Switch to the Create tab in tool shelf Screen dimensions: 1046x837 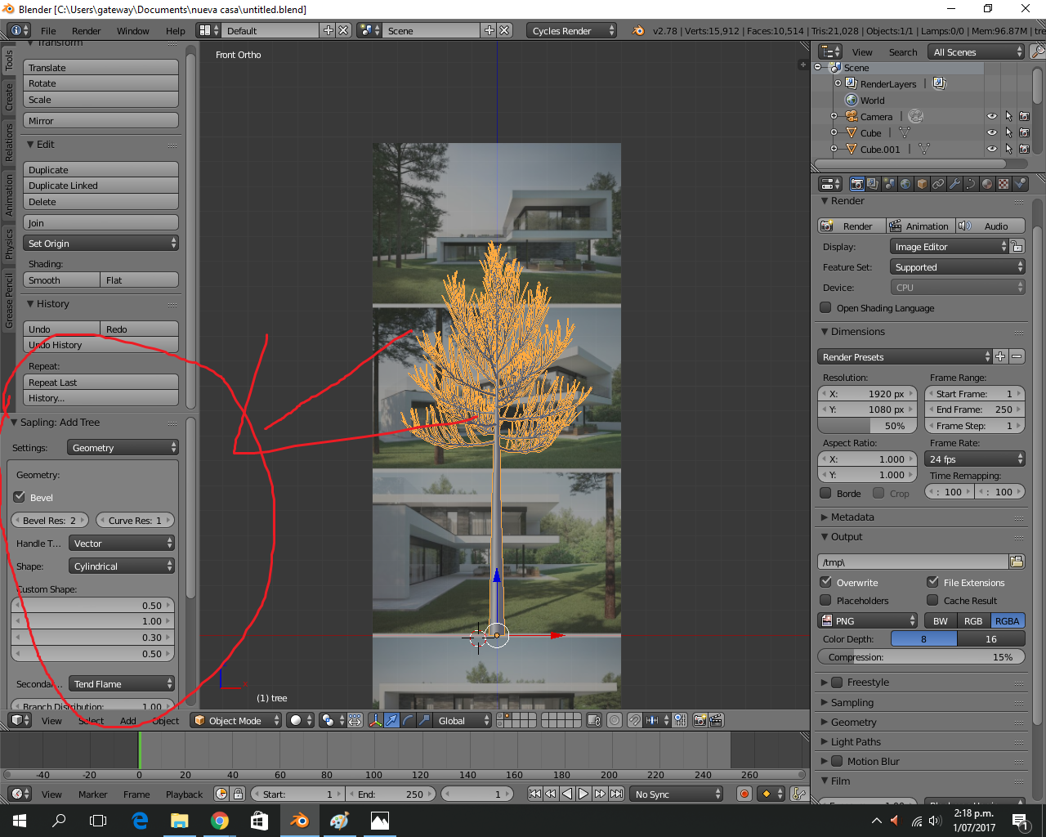pos(9,96)
